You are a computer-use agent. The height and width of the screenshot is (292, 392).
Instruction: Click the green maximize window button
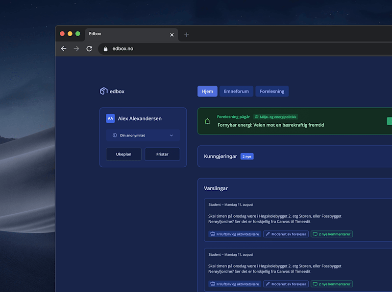click(x=78, y=34)
